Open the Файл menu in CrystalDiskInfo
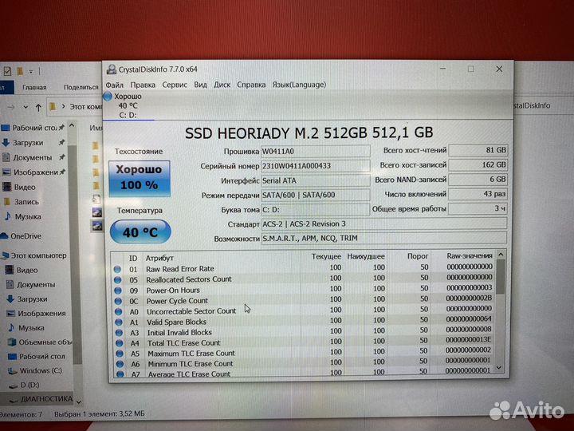This screenshot has width=574, height=431. 115,85
